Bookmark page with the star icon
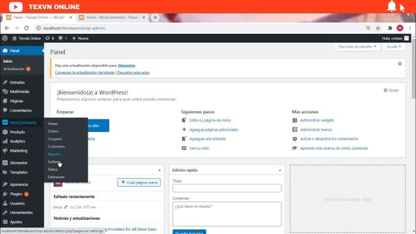The width and height of the screenshot is (416, 234). 378,28
